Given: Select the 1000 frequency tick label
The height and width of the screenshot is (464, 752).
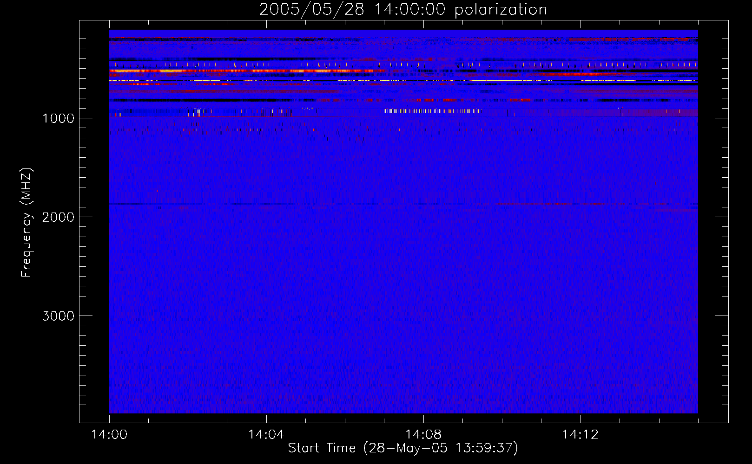Looking at the screenshot, I should point(58,118).
